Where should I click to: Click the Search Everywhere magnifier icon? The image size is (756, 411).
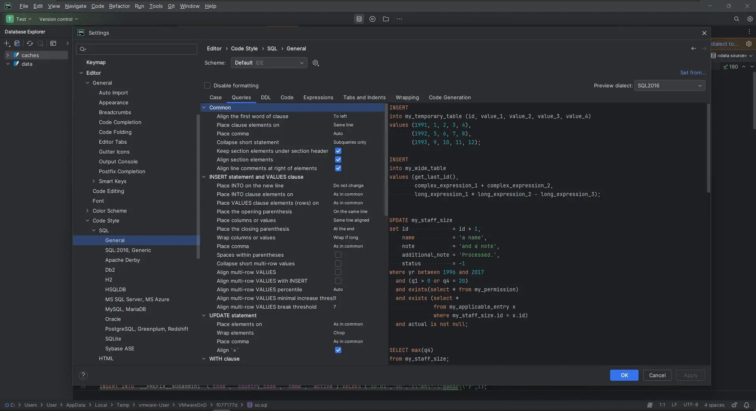pos(736,19)
